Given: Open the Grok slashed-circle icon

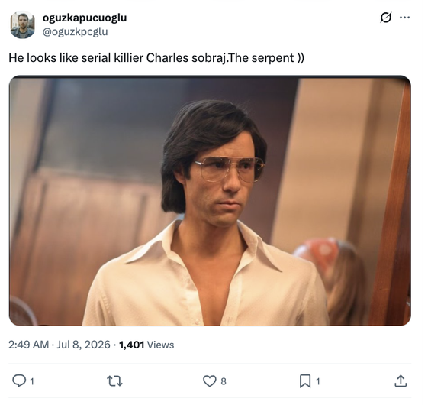Looking at the screenshot, I should coord(386,18).
